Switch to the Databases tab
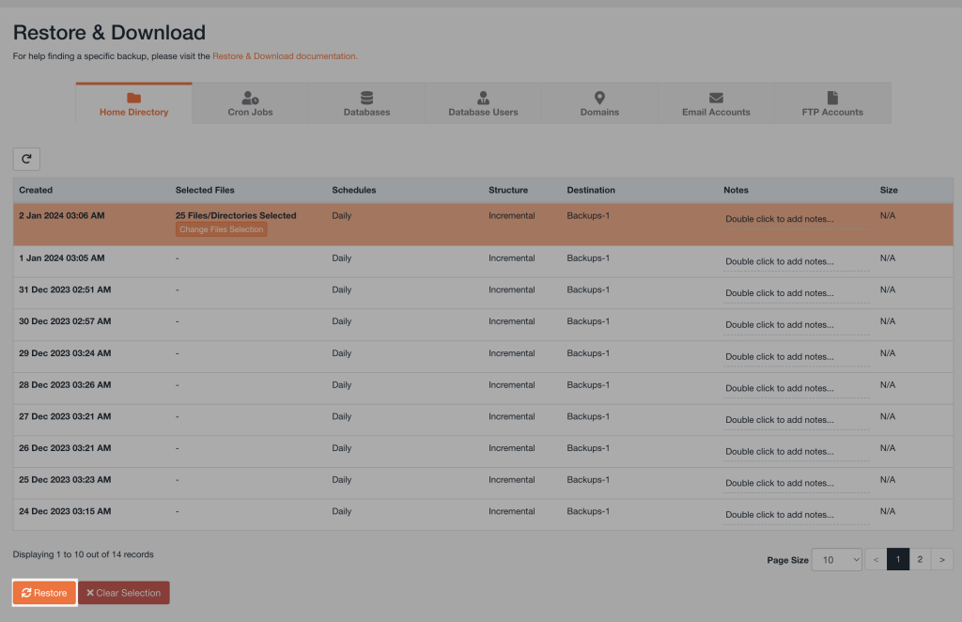 click(x=366, y=103)
